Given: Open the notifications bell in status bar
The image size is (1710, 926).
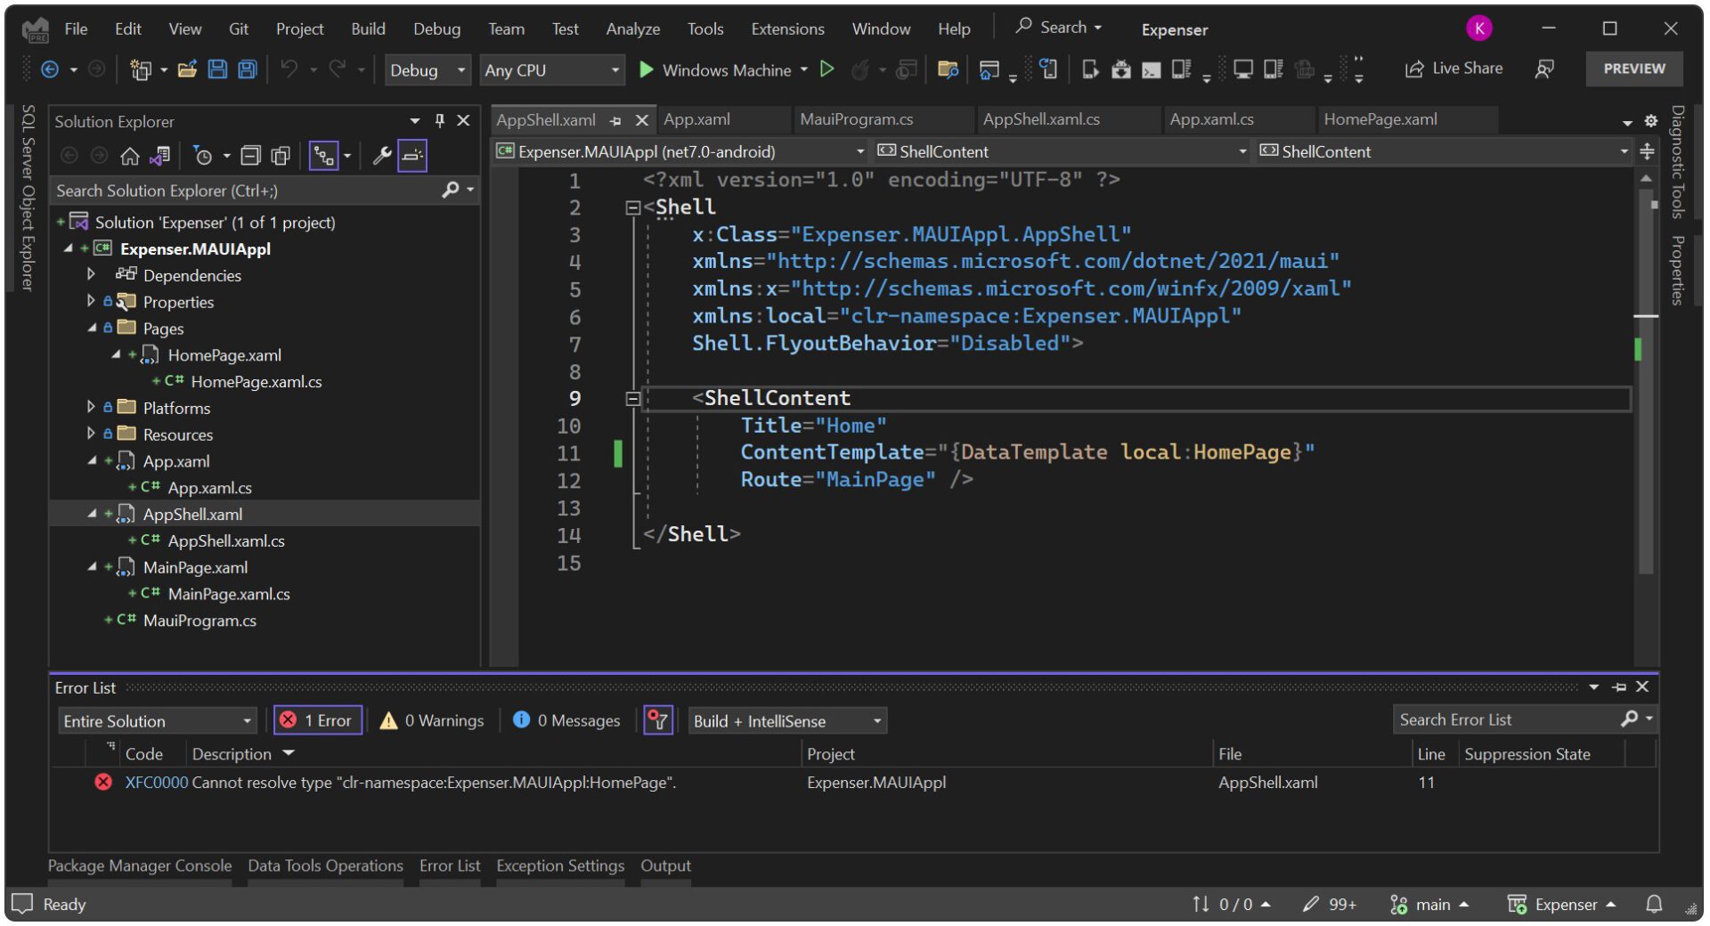Looking at the screenshot, I should 1653,904.
